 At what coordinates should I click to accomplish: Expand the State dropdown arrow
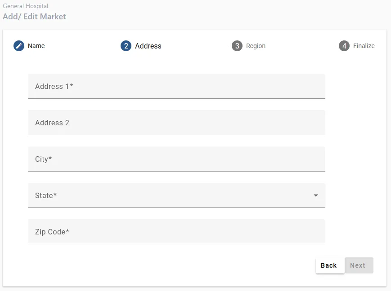coord(316,195)
